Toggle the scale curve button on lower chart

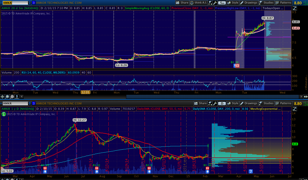tap(295, 109)
